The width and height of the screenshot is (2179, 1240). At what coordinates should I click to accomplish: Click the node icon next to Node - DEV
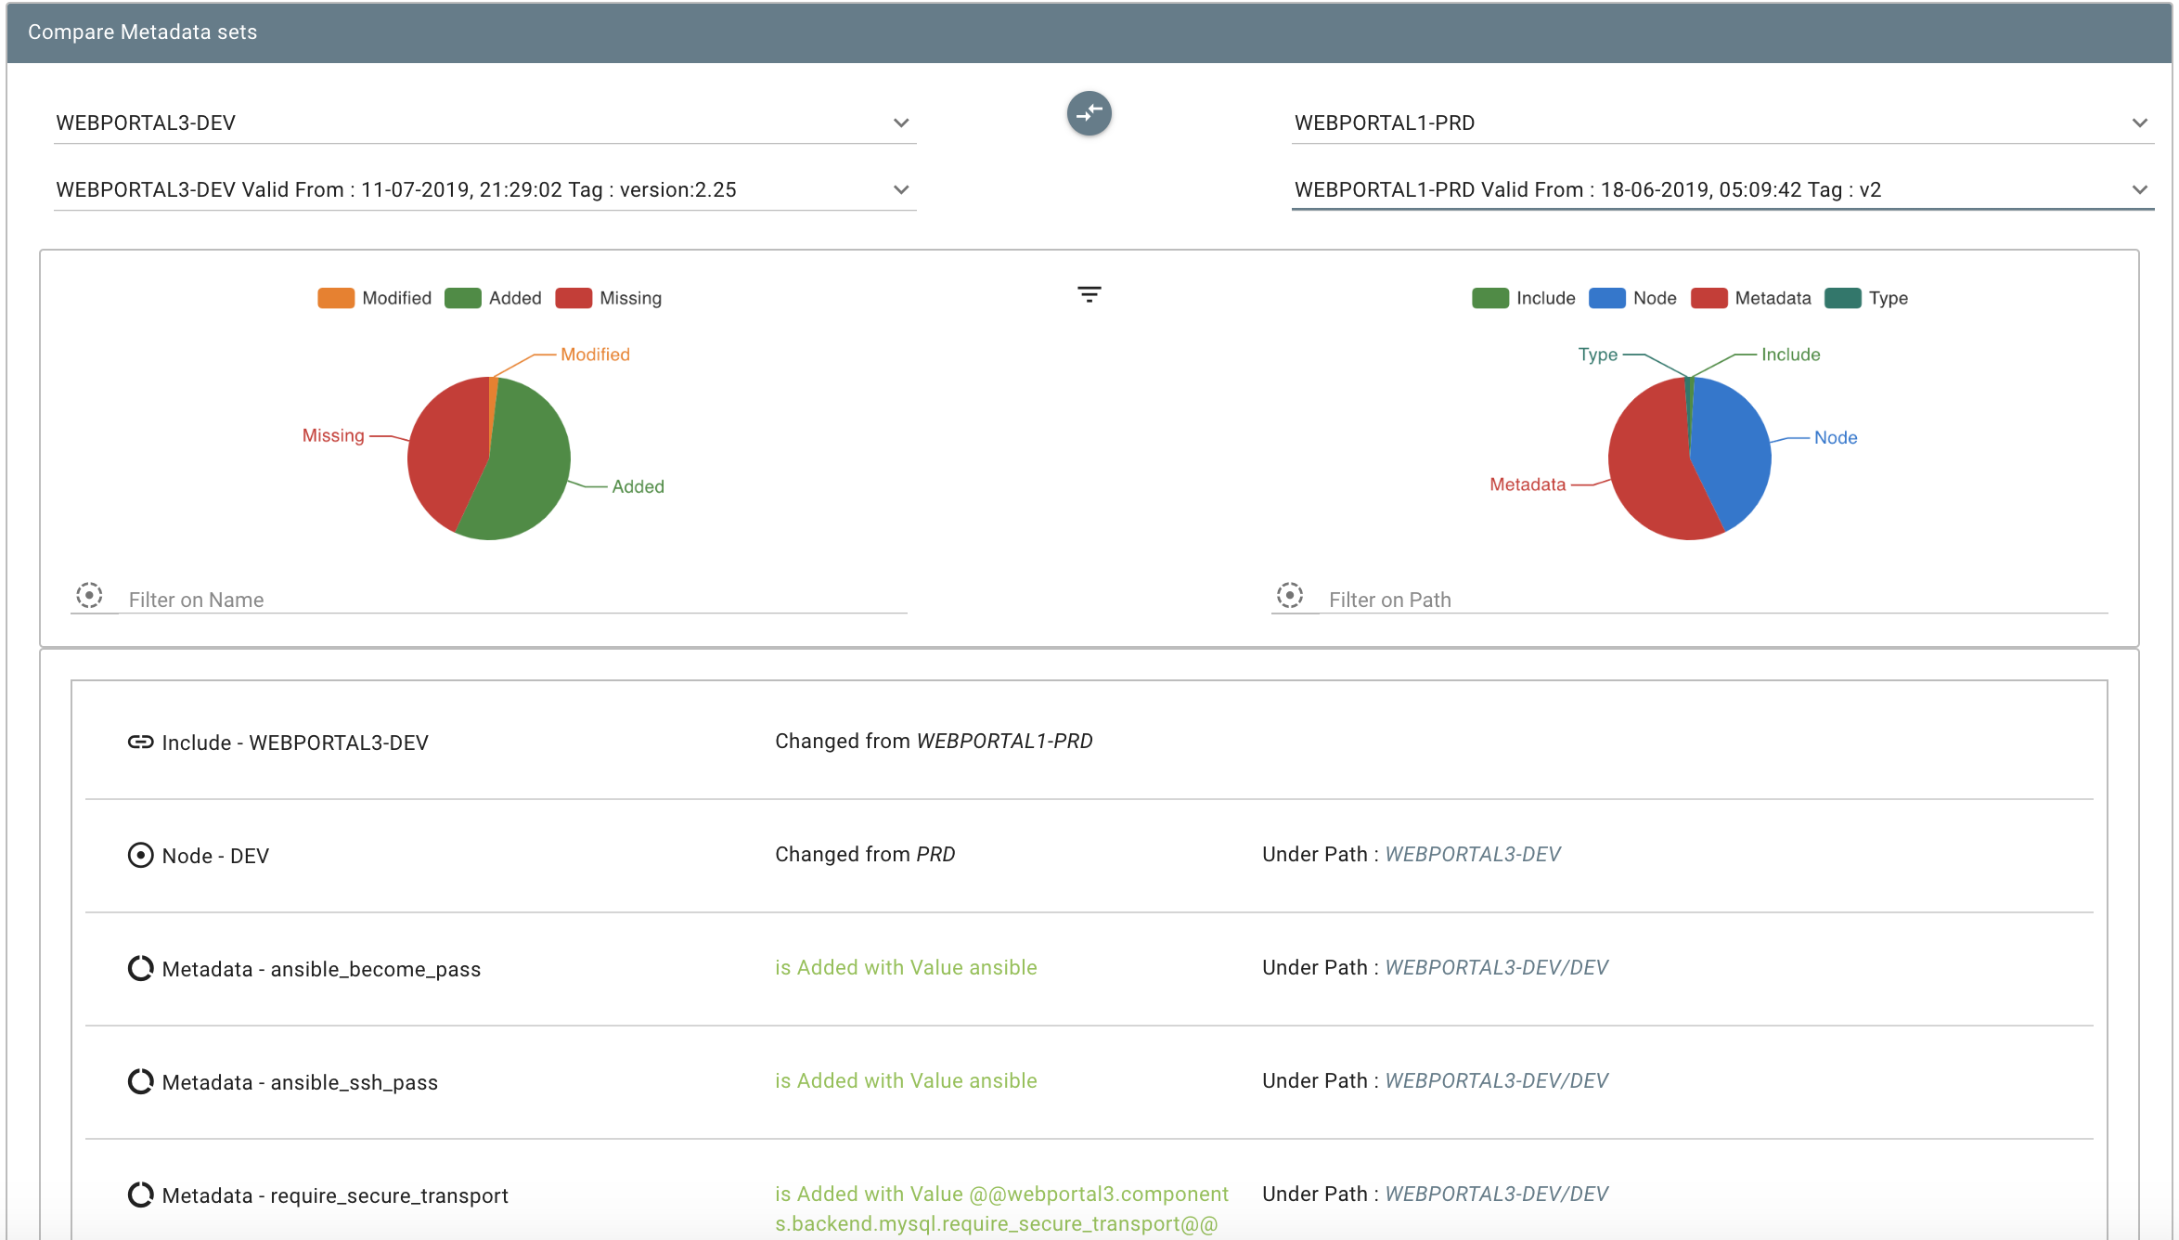coord(140,855)
